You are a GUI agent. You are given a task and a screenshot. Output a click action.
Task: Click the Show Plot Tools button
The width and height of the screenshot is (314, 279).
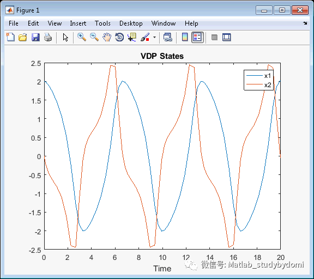click(x=227, y=37)
